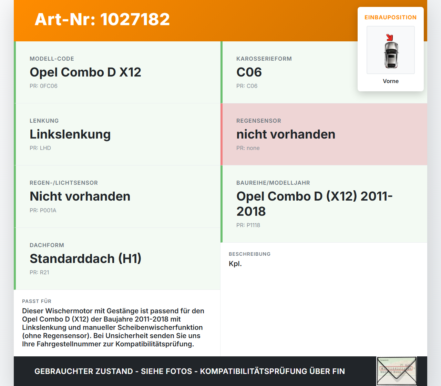The image size is (441, 386).
Task: Click the Art-Nr: 1027182 heading
Action: click(102, 19)
